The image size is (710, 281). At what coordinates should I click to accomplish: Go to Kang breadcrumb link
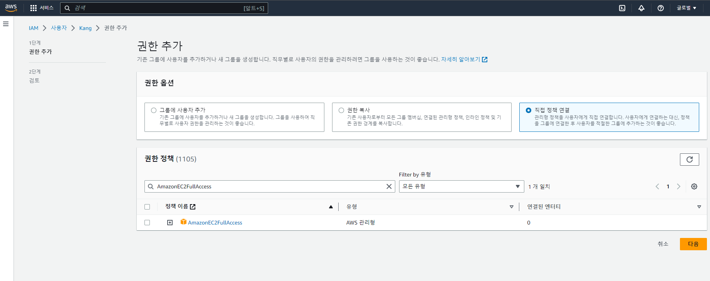click(x=86, y=28)
